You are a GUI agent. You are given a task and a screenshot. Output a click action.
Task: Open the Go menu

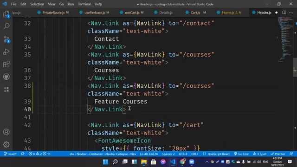pyautogui.click(x=62, y=4)
